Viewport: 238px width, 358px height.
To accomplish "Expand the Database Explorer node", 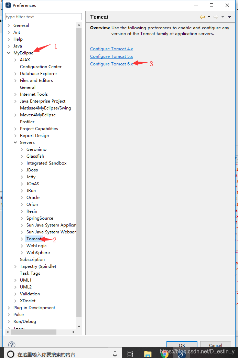I will coord(15,74).
